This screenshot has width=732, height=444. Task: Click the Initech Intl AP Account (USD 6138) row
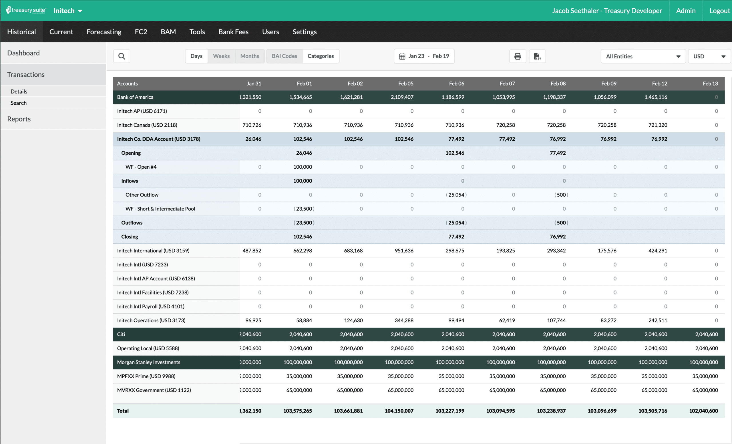click(x=419, y=278)
